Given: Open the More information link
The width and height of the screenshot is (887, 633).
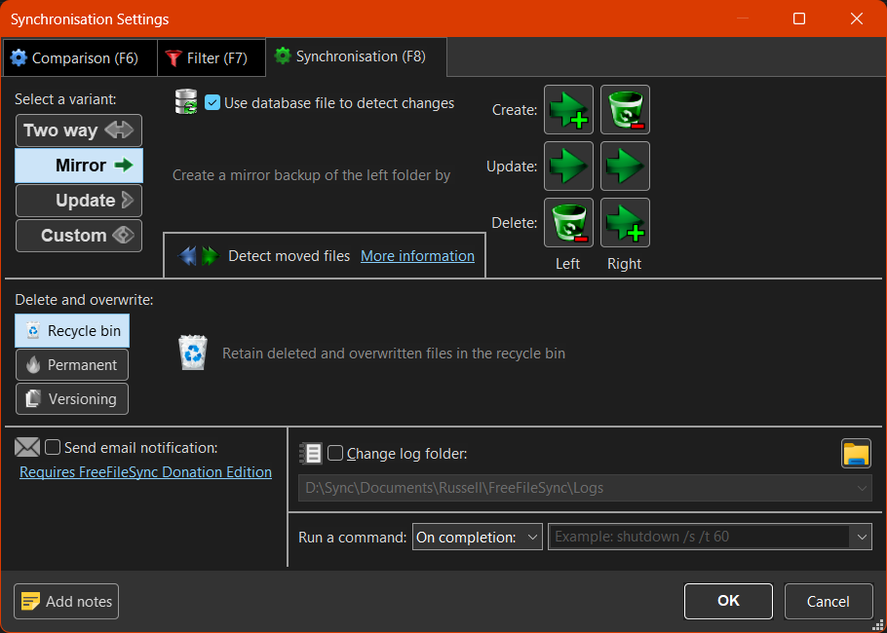Looking at the screenshot, I should [x=417, y=255].
